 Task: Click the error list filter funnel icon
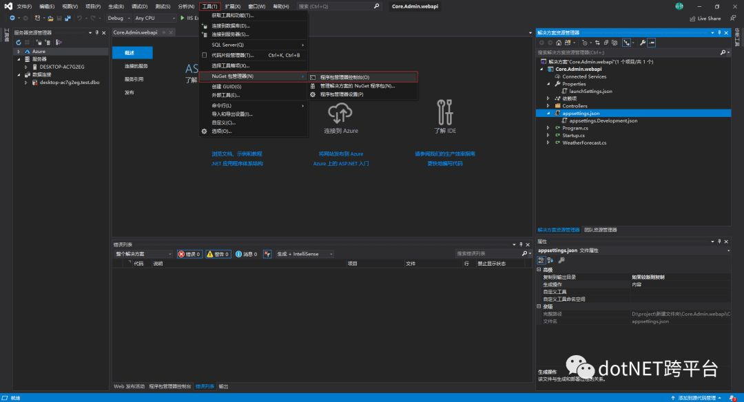tap(267, 254)
